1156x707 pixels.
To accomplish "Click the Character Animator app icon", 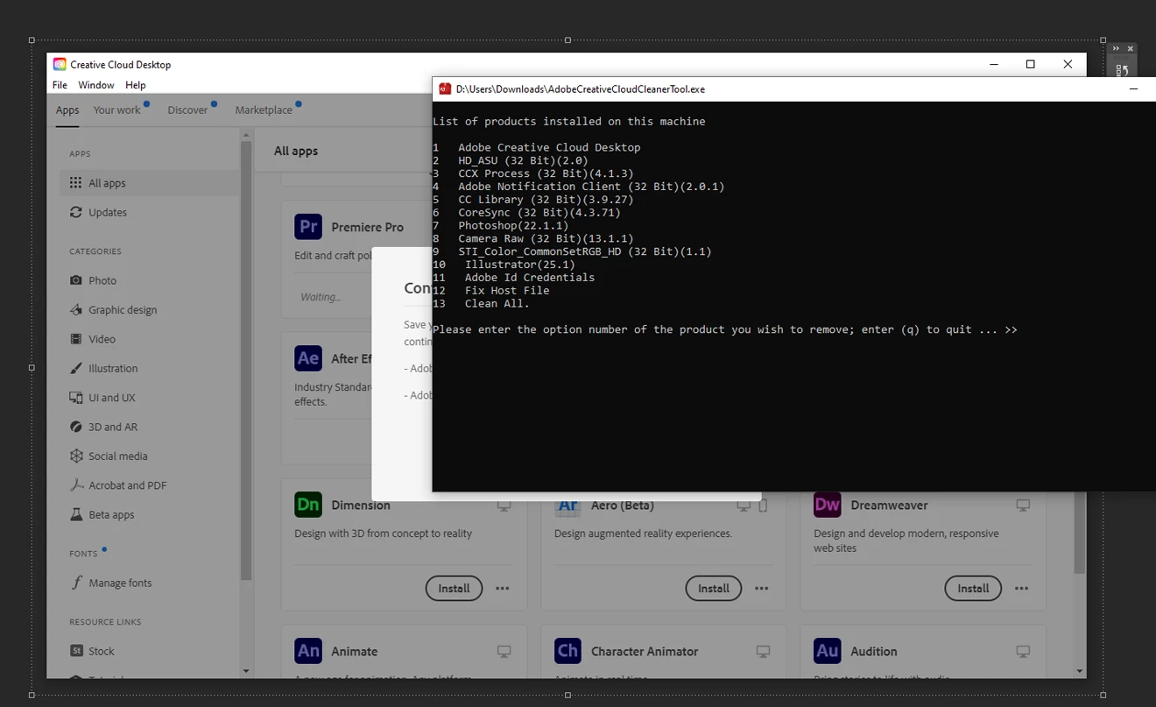I will pyautogui.click(x=567, y=651).
